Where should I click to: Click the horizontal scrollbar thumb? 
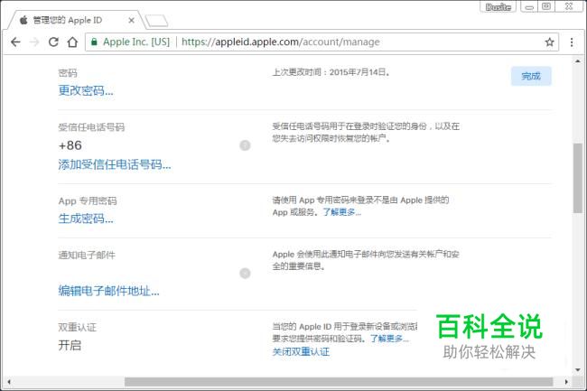click(339, 382)
